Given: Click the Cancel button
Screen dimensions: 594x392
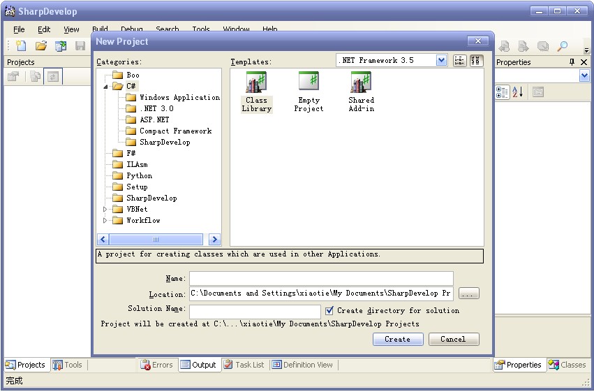Looking at the screenshot, I should tap(452, 339).
